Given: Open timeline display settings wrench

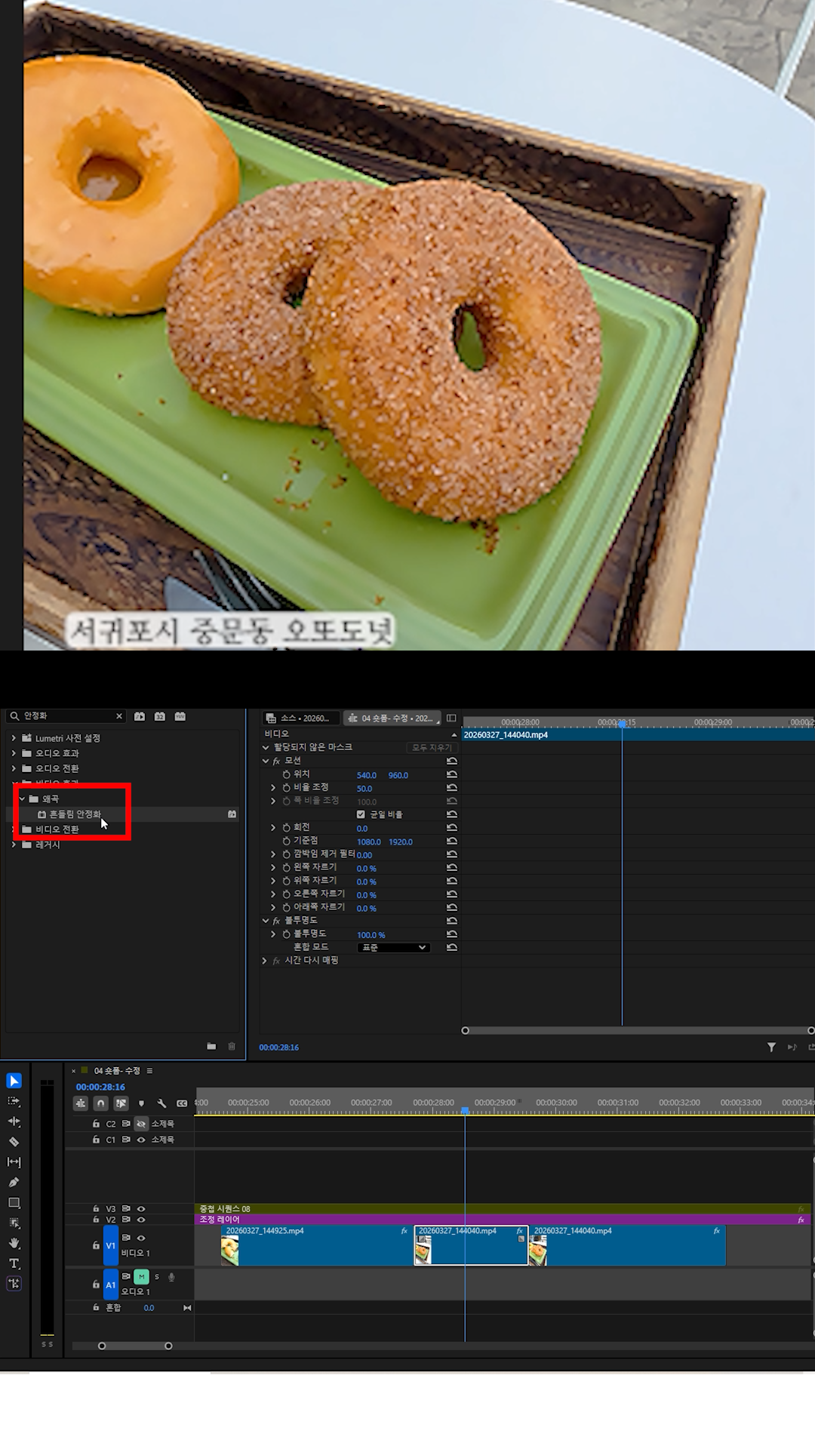Looking at the screenshot, I should coord(161,1103).
